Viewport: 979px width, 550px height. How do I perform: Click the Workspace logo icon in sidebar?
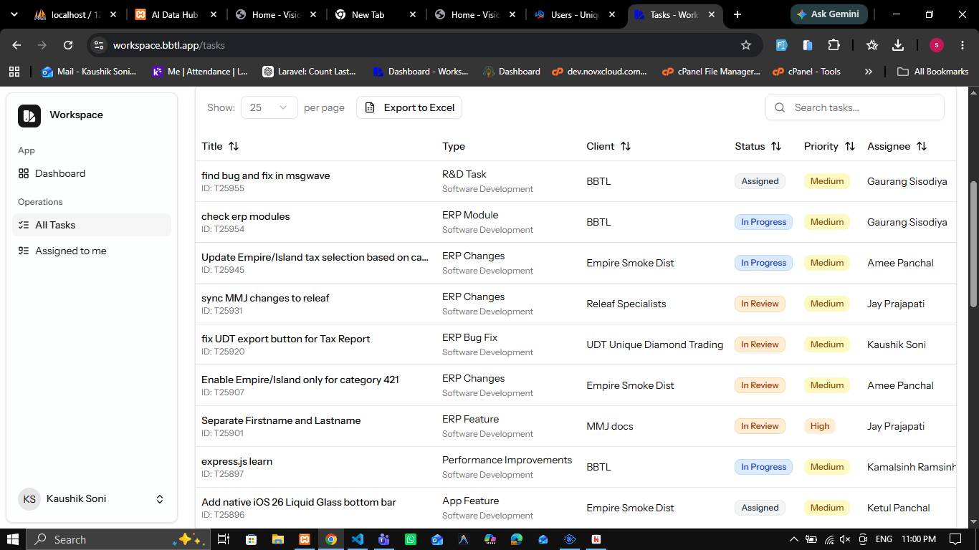pyautogui.click(x=29, y=115)
